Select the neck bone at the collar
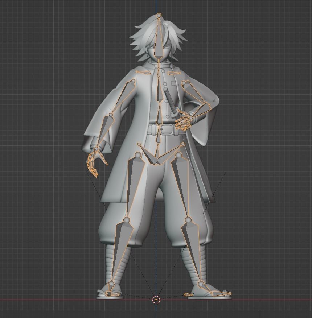Image resolution: width=312 pixels, height=318 pixels. pos(158,63)
